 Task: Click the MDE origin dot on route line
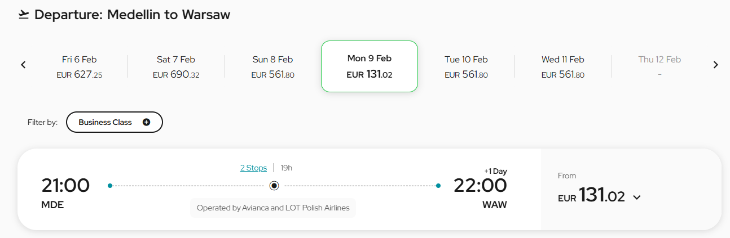click(x=110, y=185)
